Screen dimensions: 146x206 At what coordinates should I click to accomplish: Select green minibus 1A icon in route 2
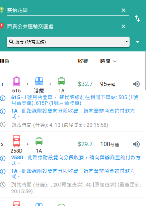coord(39,141)
